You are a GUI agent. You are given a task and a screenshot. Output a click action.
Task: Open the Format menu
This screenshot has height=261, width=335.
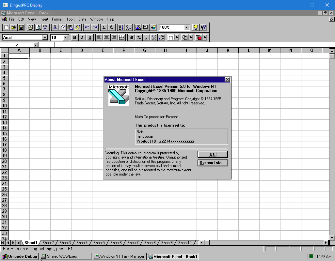pos(57,19)
